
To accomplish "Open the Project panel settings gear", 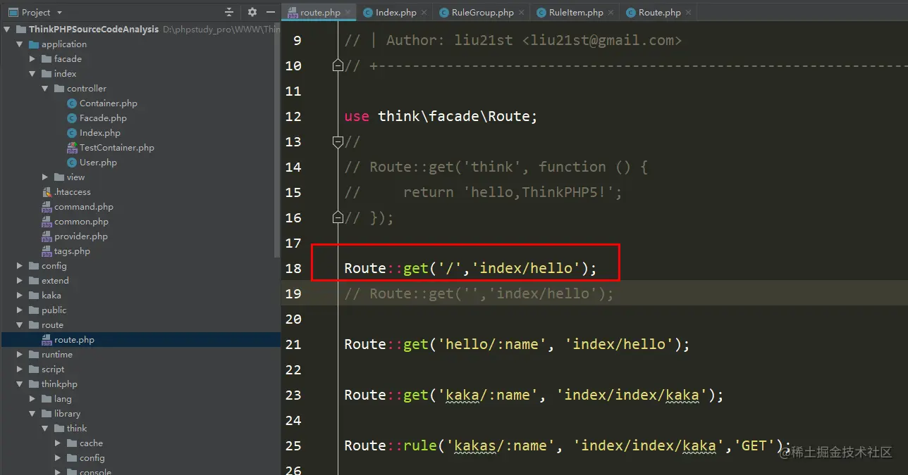I will (x=252, y=12).
